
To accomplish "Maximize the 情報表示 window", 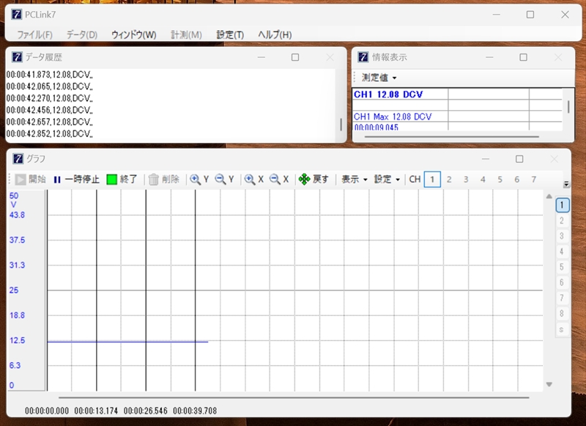I will (524, 57).
